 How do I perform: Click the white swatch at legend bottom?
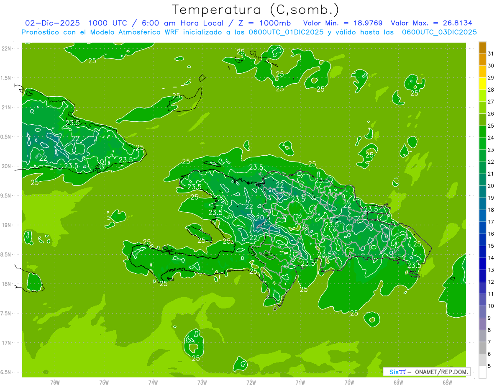(482, 372)
